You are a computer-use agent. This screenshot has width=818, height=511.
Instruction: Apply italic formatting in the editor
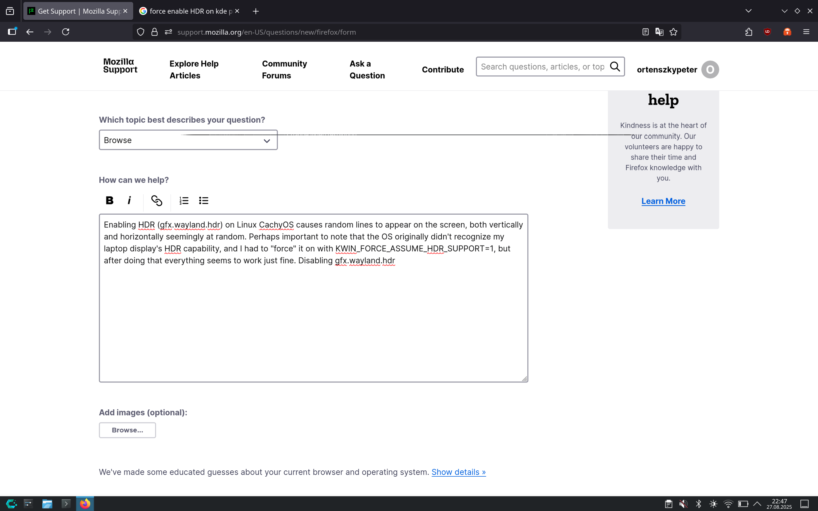(x=129, y=200)
